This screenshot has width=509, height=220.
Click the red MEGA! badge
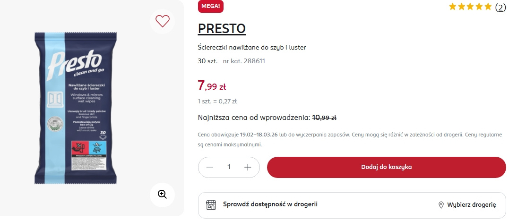tap(210, 6)
